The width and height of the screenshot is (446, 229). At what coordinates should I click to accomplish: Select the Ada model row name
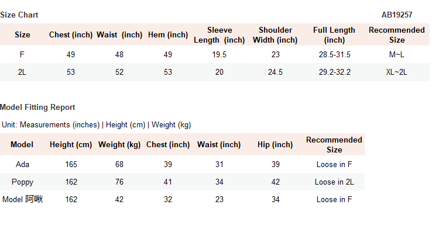(x=22, y=164)
